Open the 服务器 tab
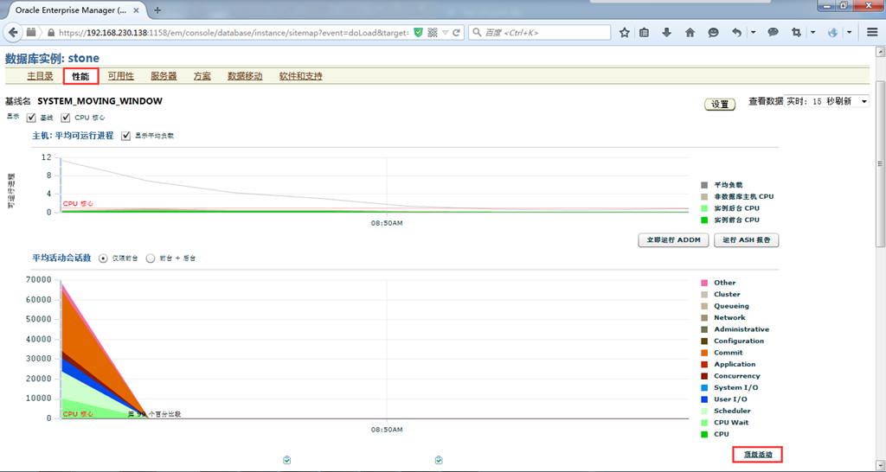Screen dimensions: 886x472 pos(164,76)
